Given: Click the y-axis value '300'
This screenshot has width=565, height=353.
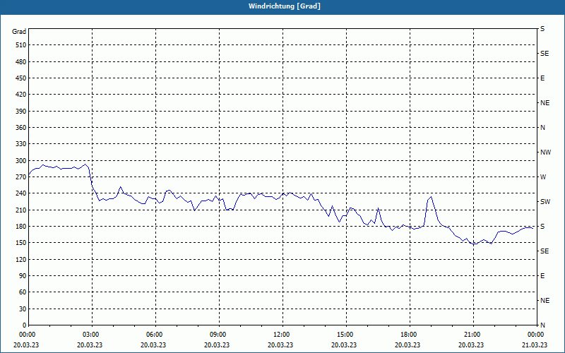Looking at the screenshot, I should click(x=21, y=161).
